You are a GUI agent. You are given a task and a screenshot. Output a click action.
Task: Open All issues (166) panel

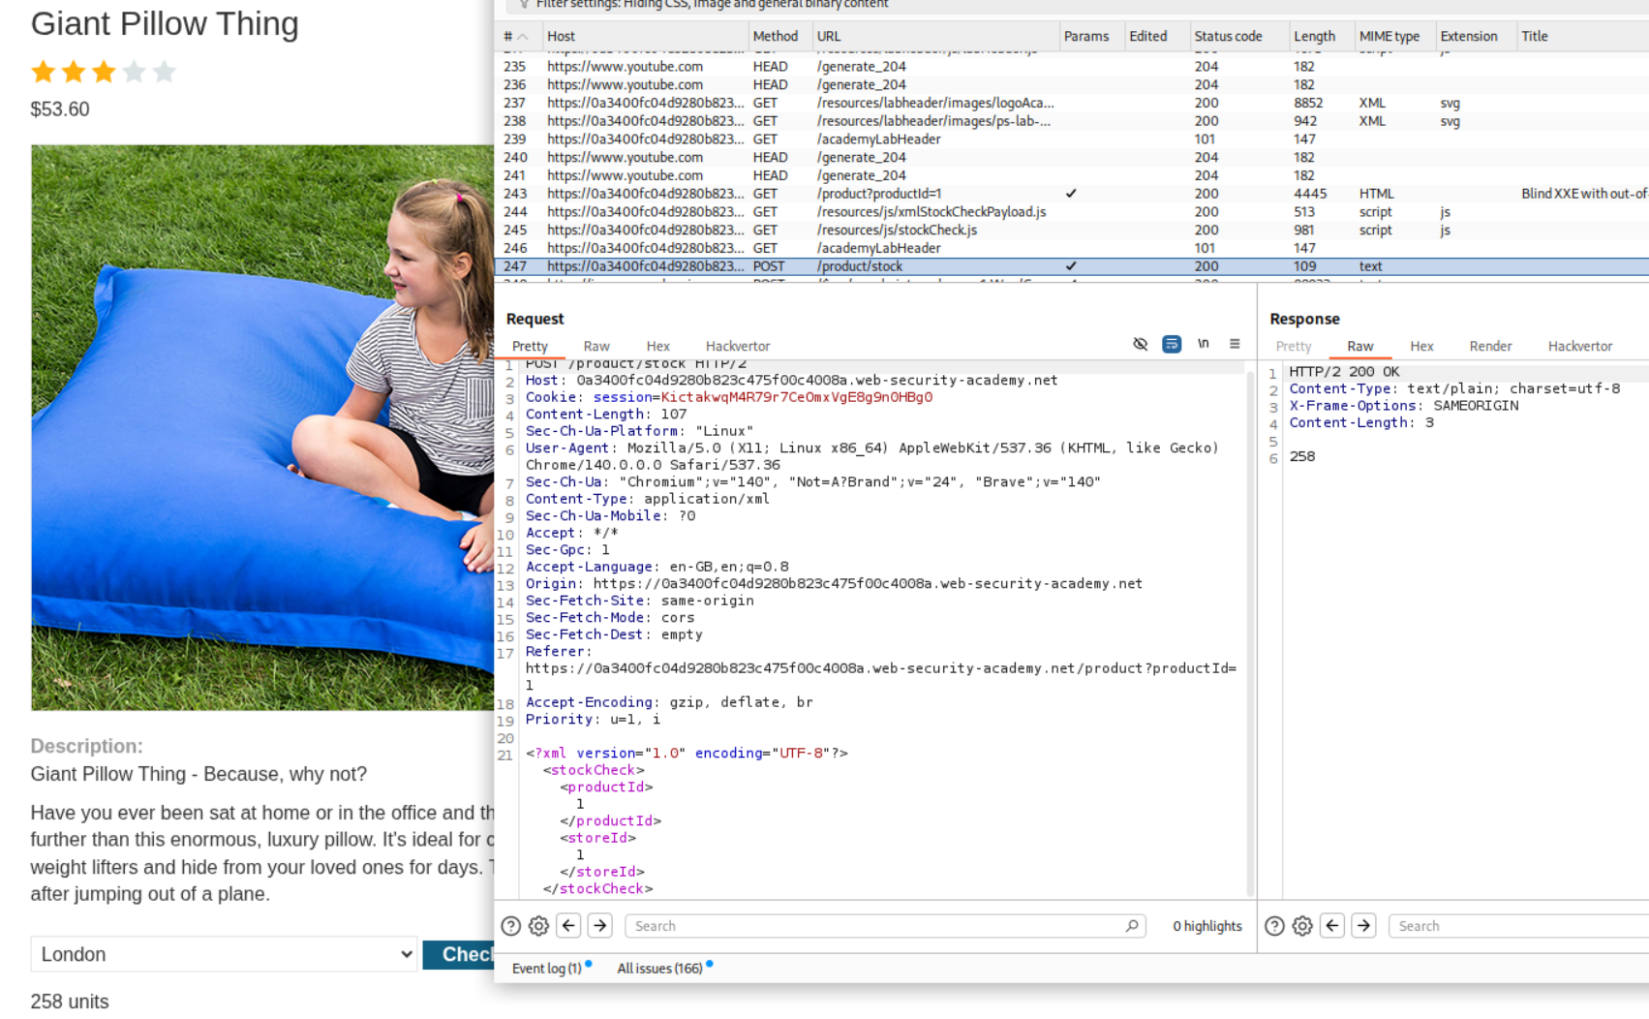point(659,969)
